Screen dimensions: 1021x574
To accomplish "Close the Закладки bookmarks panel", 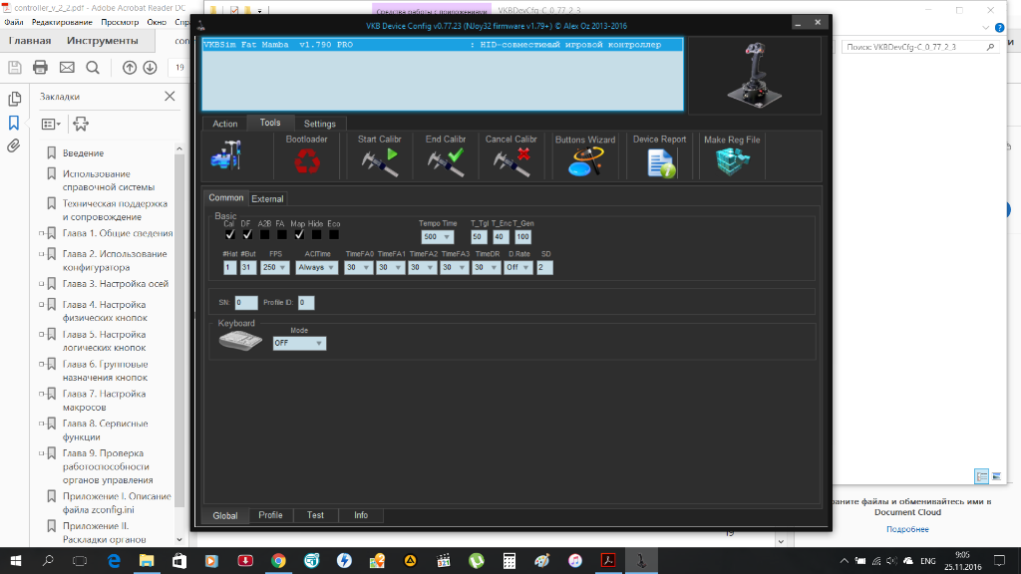I will (x=170, y=97).
